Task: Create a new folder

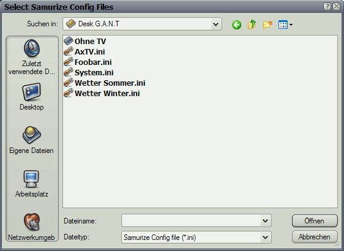Action: (267, 24)
